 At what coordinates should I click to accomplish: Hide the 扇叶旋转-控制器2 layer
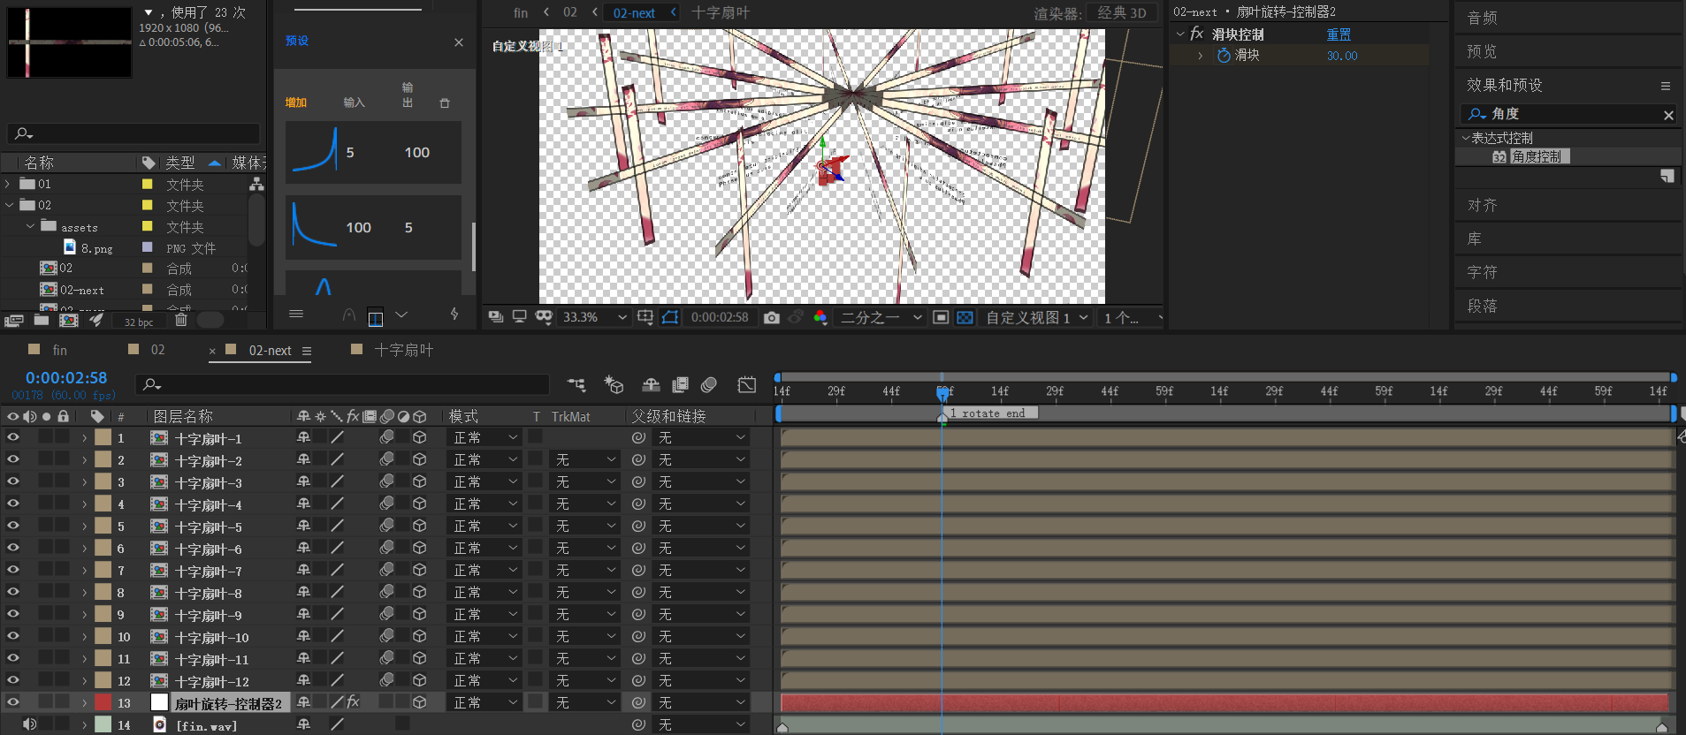pos(12,702)
